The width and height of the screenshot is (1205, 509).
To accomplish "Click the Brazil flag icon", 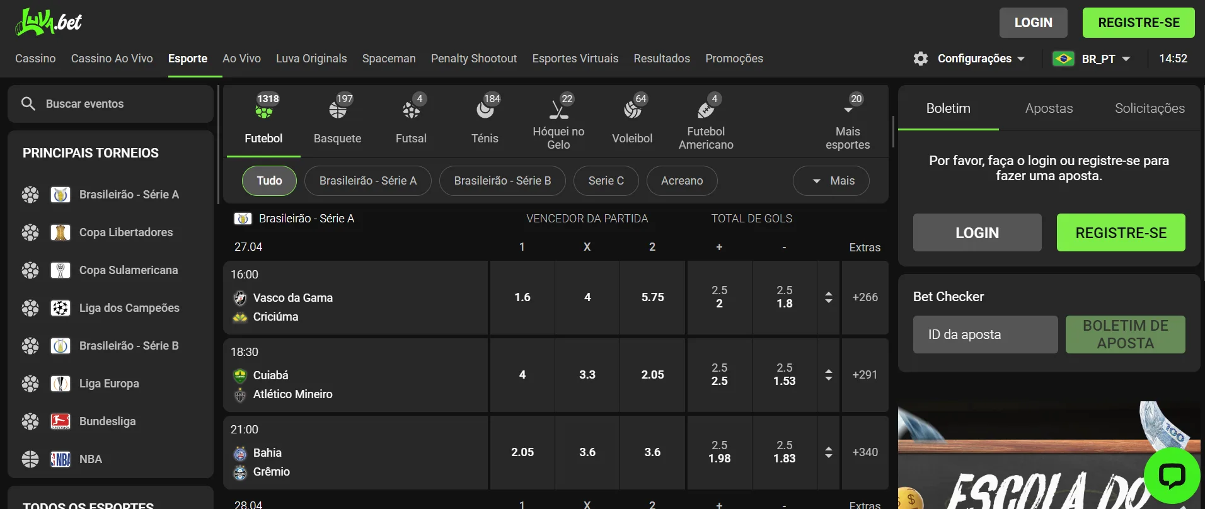I will [1064, 59].
